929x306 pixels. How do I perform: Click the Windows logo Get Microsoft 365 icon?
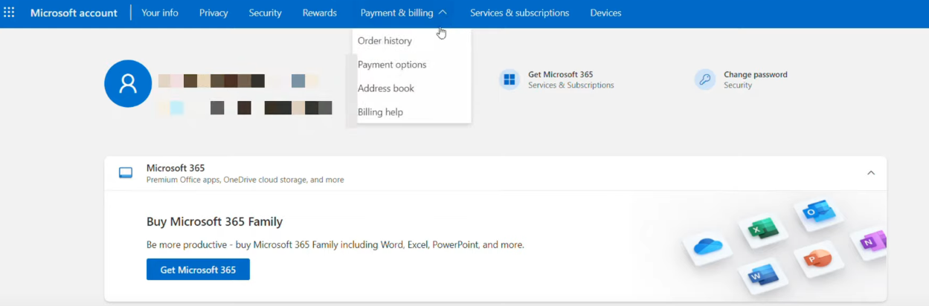point(509,79)
